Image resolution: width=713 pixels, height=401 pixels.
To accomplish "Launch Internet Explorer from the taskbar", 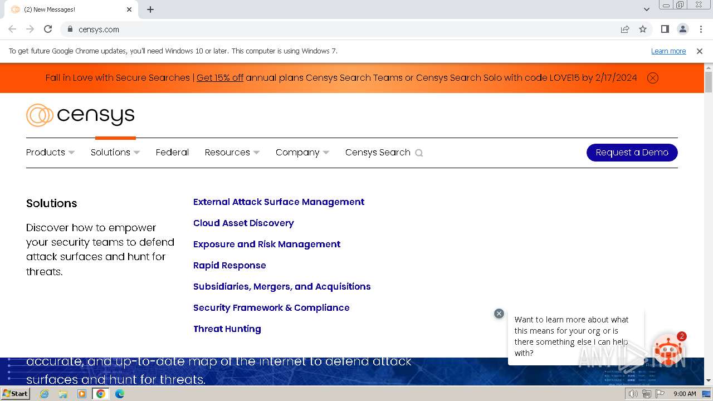I will point(44,394).
